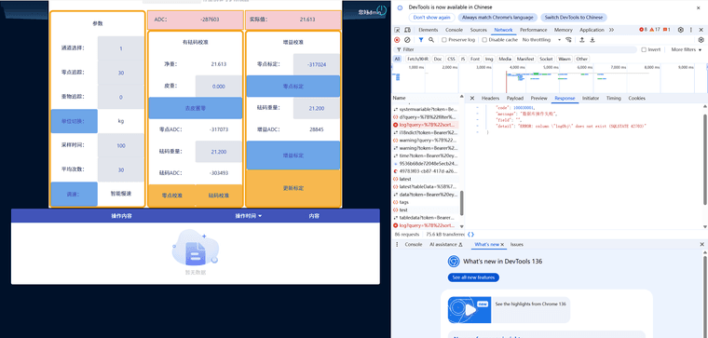Image resolution: width=708 pixels, height=338 pixels.
Task: Sort requests by the Name column header
Action: (425, 98)
